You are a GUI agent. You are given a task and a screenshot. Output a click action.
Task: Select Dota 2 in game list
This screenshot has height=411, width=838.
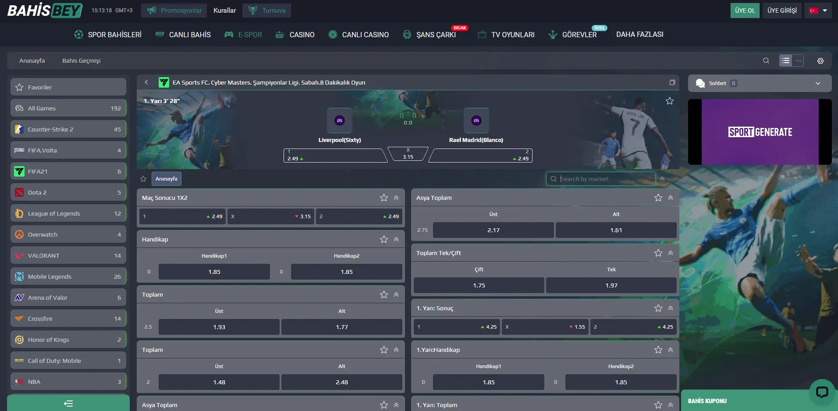pyautogui.click(x=68, y=192)
